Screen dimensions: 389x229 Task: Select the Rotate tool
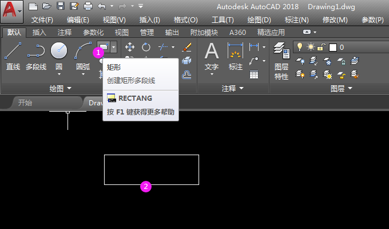tap(146, 47)
